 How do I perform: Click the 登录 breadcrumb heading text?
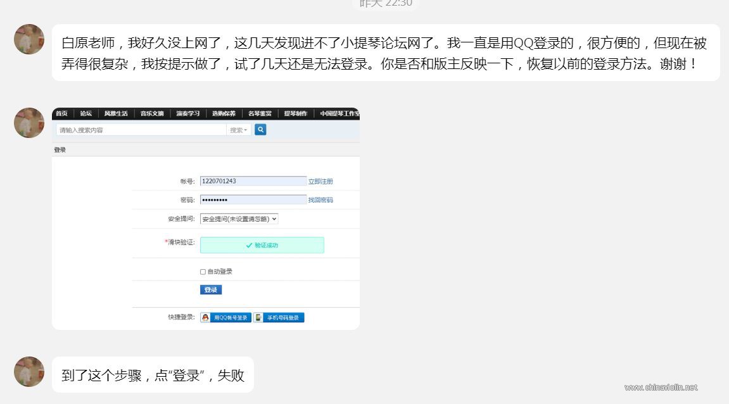tap(60, 149)
